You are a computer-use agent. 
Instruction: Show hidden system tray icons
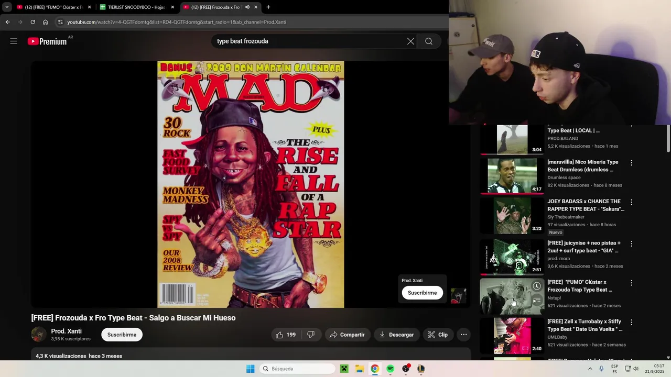click(590, 369)
